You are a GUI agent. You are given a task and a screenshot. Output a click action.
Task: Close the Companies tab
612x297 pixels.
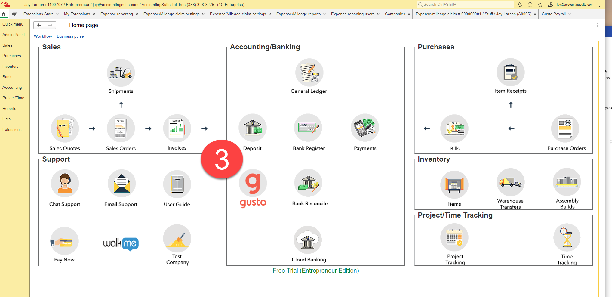pos(409,14)
